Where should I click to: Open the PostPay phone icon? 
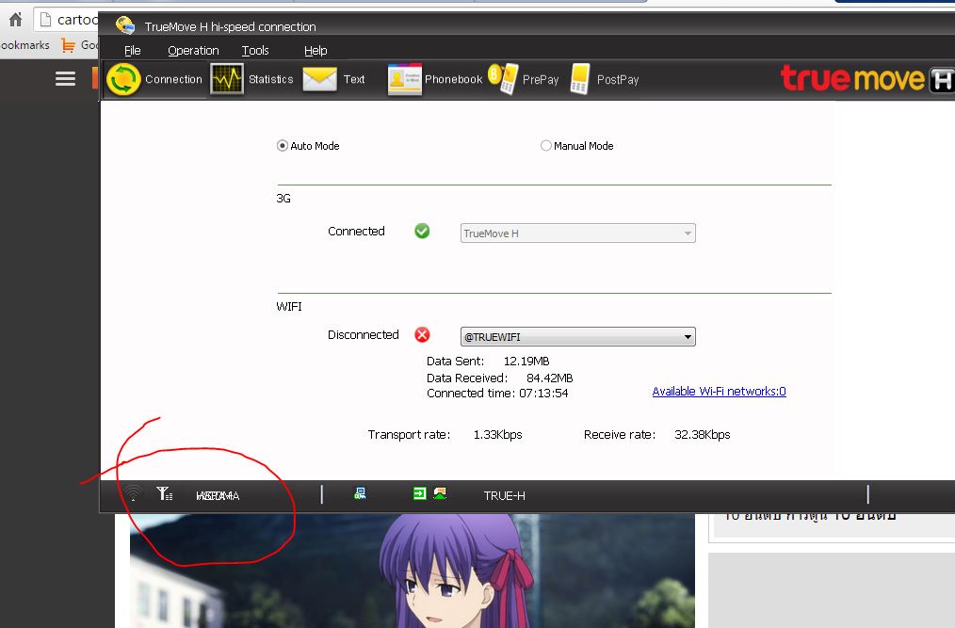580,79
